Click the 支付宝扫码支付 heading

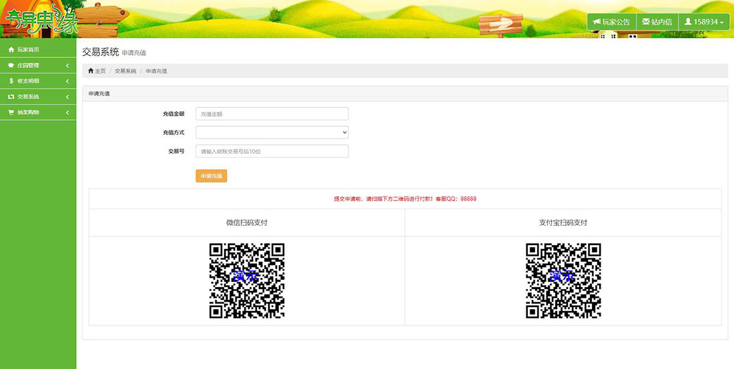[x=563, y=223]
